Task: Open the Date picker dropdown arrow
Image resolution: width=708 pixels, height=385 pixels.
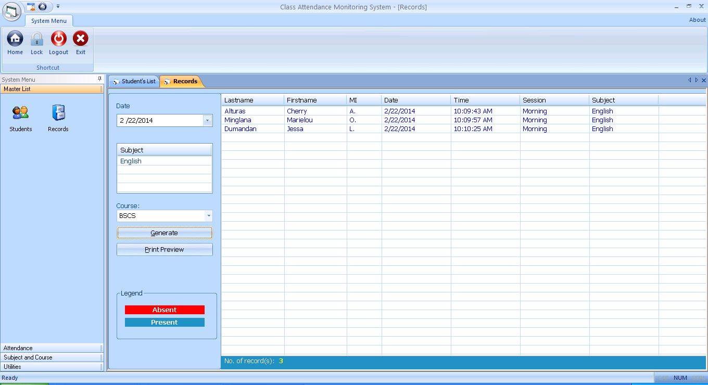Action: pyautogui.click(x=208, y=120)
